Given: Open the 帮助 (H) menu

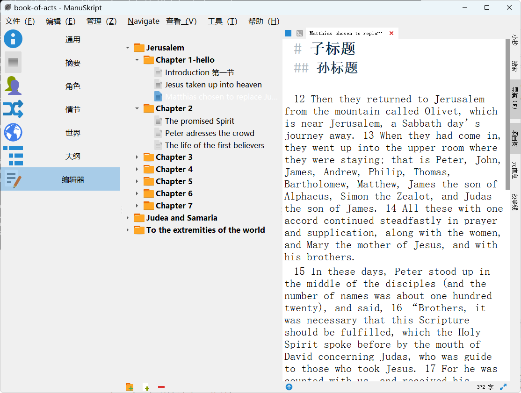Looking at the screenshot, I should (x=264, y=21).
